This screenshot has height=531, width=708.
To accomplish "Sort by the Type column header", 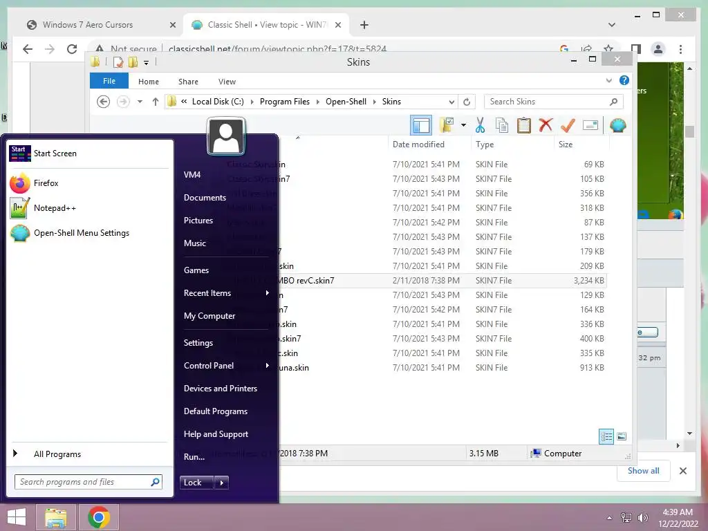I will tap(485, 144).
